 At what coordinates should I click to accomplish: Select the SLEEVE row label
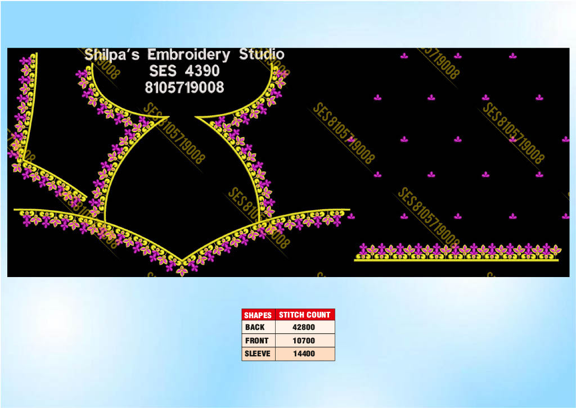[x=258, y=353]
